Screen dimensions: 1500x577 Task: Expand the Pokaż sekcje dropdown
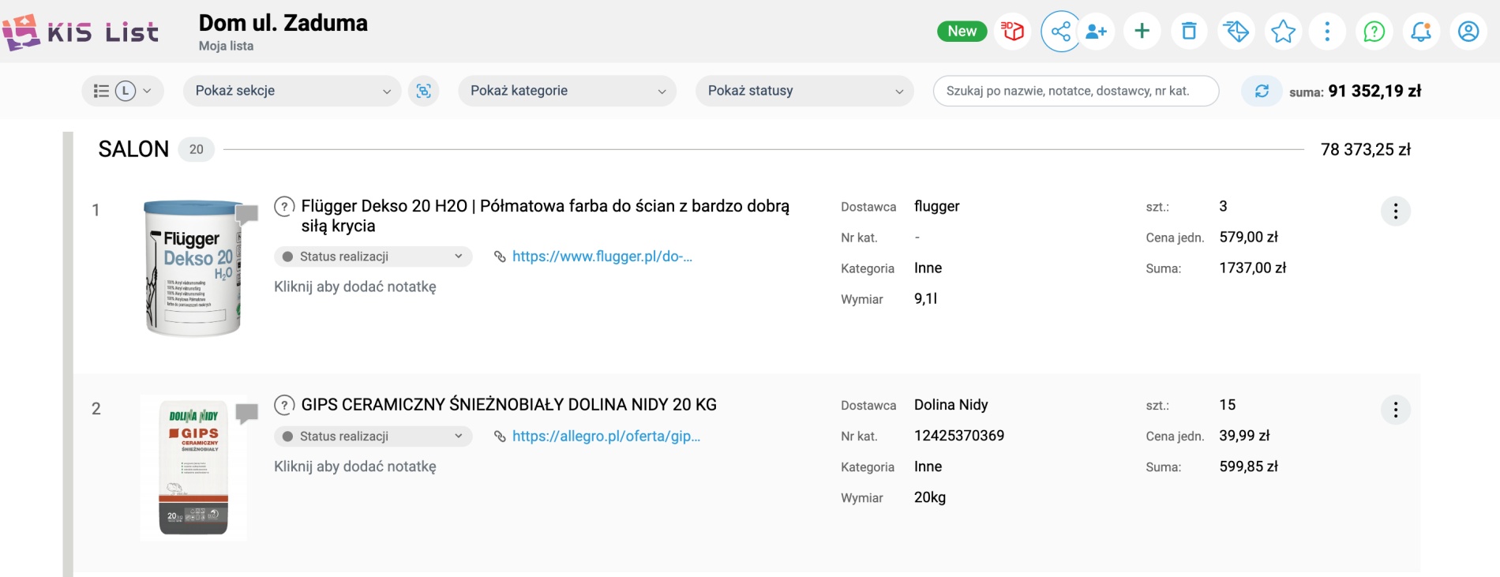tap(292, 91)
